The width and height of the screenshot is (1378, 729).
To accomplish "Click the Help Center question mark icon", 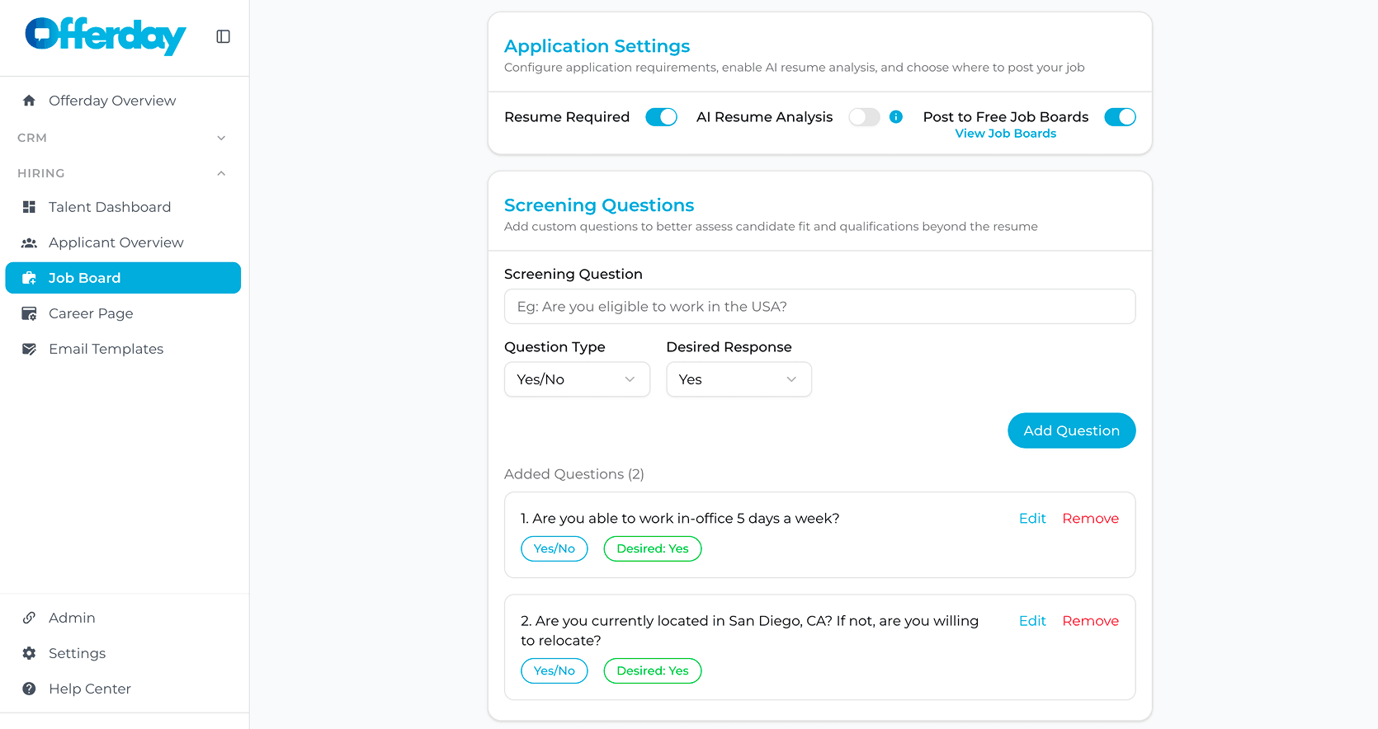I will (x=29, y=689).
